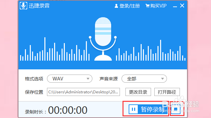Click the 暂停录制 pause button

148,109
